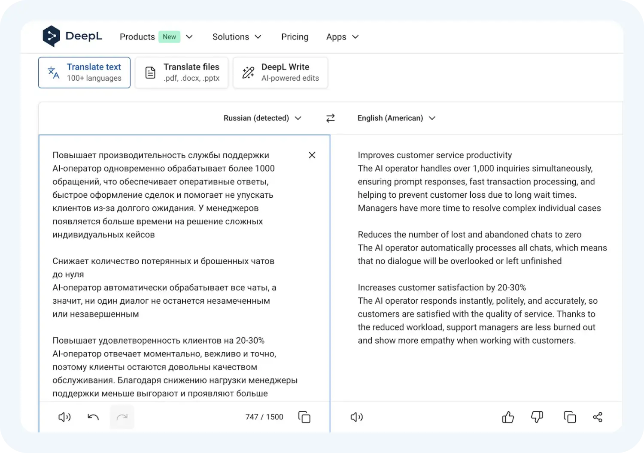
Task: Play audio of the Russian source text
Action: click(x=64, y=417)
